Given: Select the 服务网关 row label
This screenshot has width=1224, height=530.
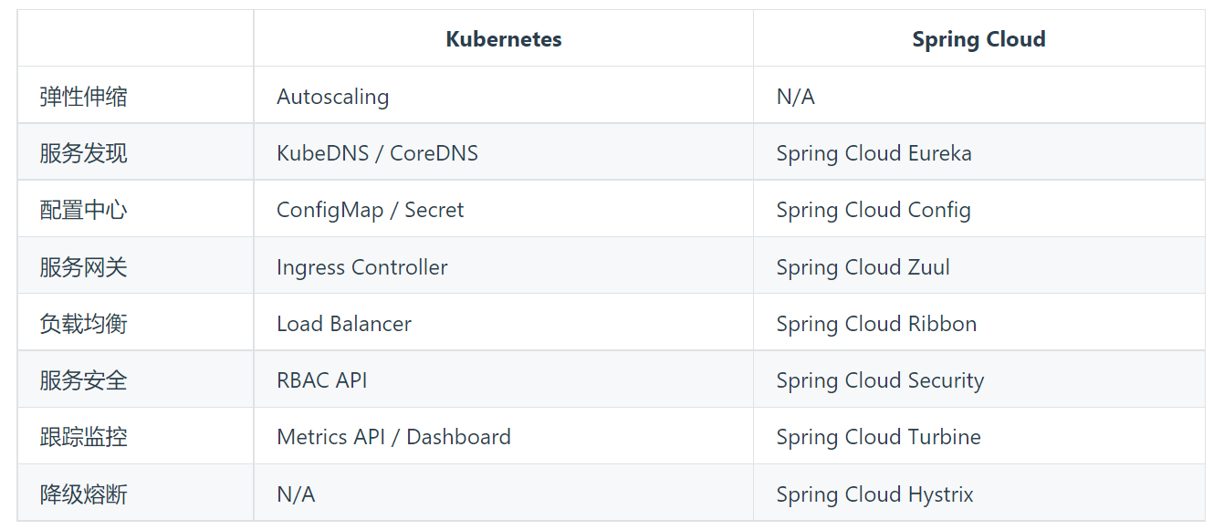Looking at the screenshot, I should coord(83,267).
